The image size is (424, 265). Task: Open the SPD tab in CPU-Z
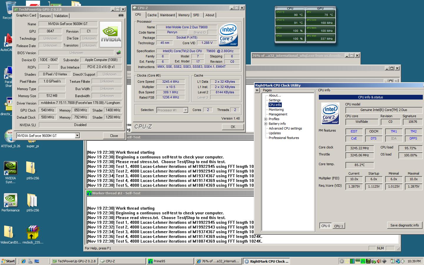196,15
